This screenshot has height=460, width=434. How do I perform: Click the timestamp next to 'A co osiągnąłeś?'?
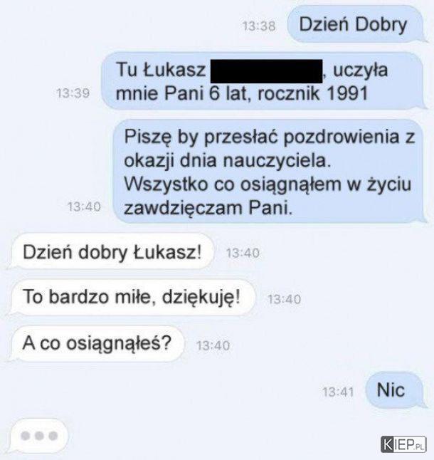(x=213, y=345)
